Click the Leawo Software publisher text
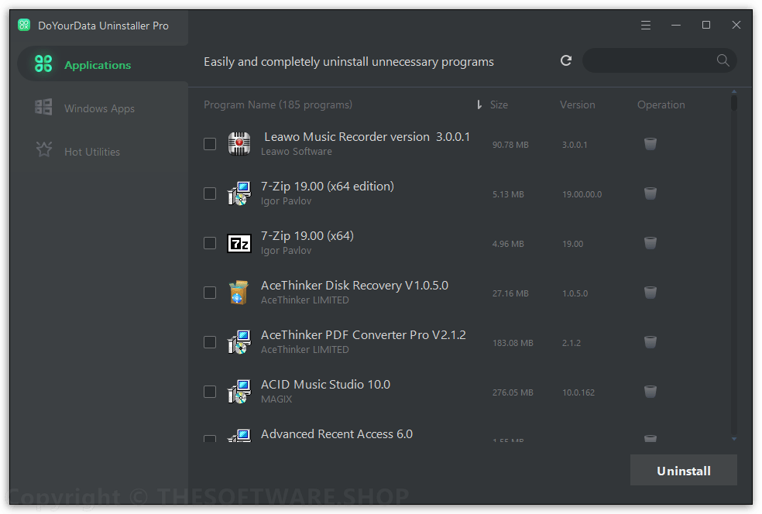 click(297, 152)
